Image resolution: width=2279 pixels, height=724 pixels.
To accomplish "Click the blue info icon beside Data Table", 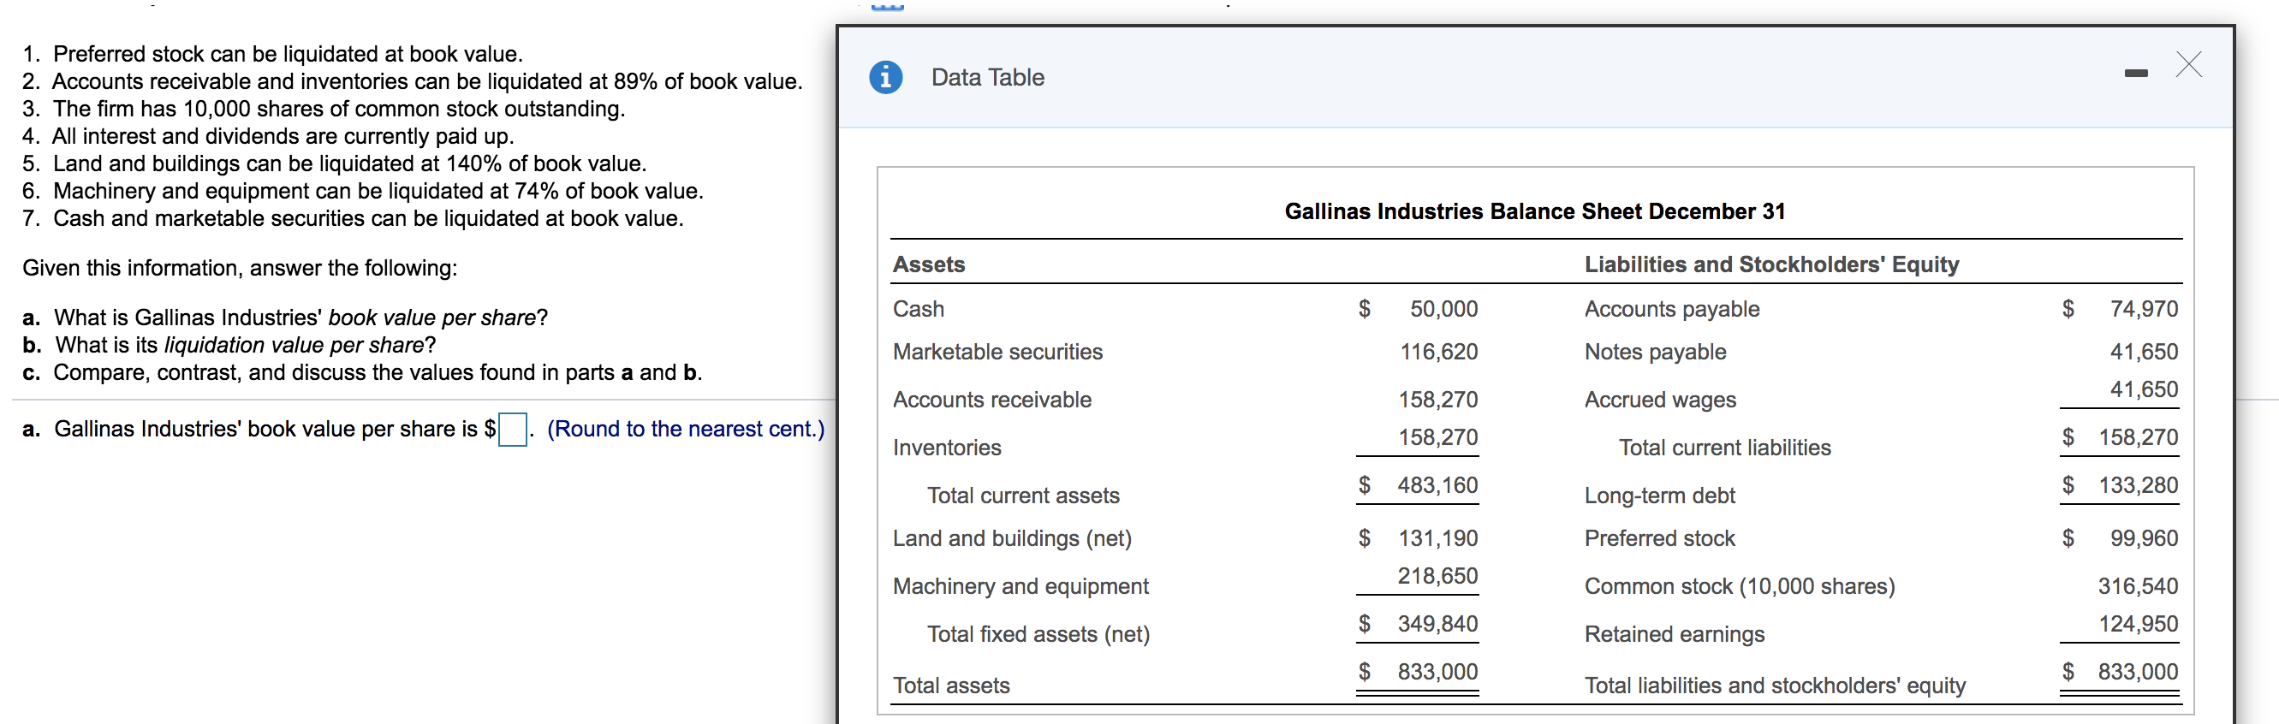I will (x=884, y=78).
